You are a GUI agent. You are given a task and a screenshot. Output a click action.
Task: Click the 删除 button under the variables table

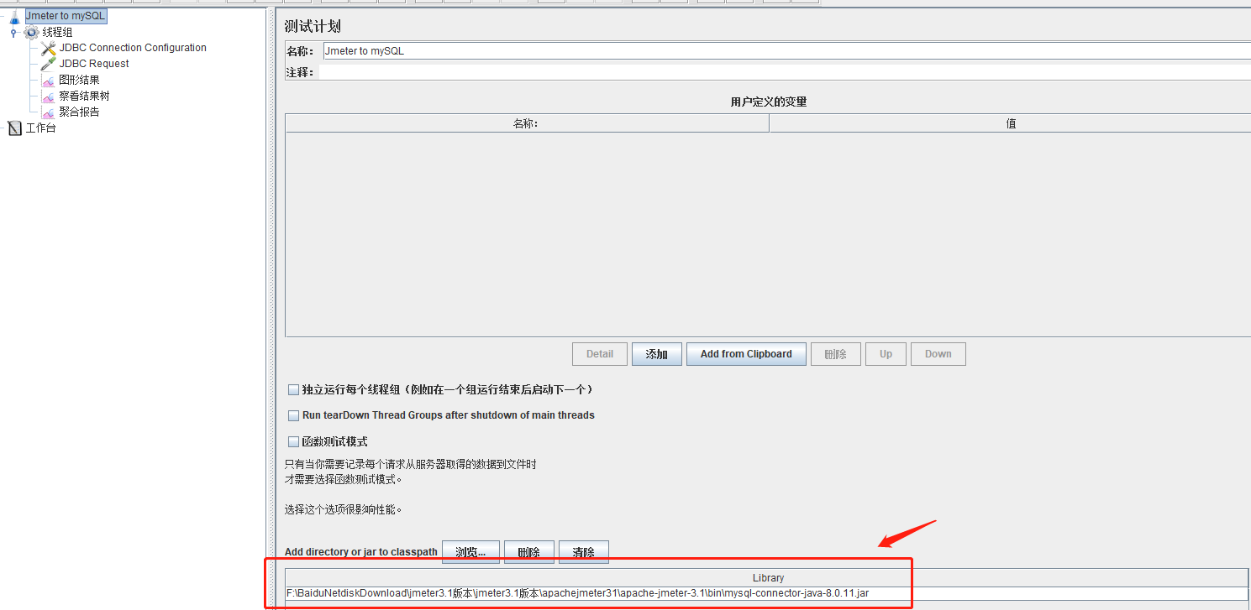(836, 354)
